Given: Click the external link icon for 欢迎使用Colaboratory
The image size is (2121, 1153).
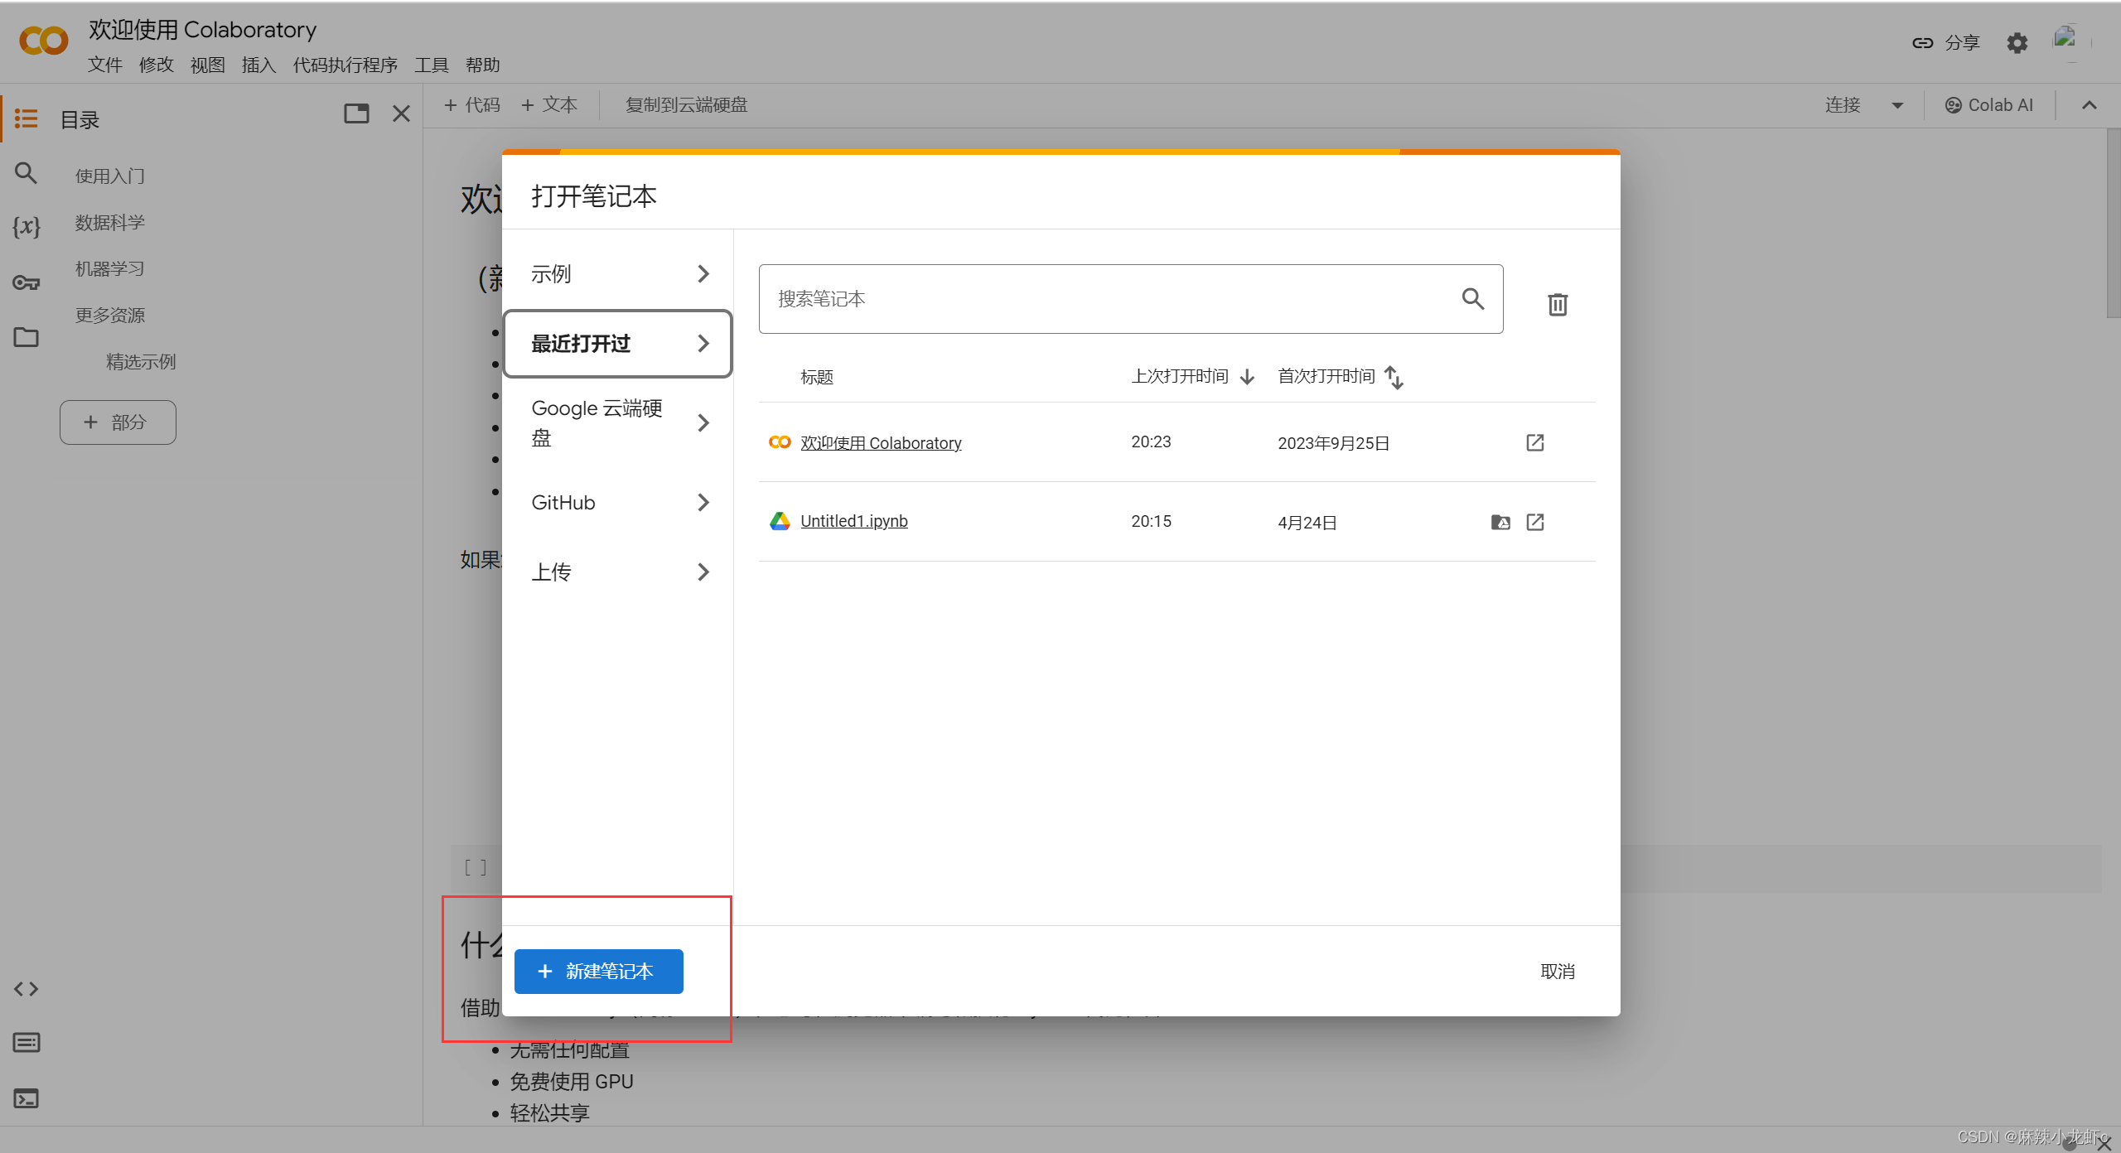Looking at the screenshot, I should 1534,441.
